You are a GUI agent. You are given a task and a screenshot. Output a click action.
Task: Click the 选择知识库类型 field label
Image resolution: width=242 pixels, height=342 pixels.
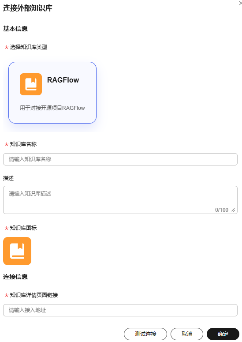pyautogui.click(x=29, y=47)
